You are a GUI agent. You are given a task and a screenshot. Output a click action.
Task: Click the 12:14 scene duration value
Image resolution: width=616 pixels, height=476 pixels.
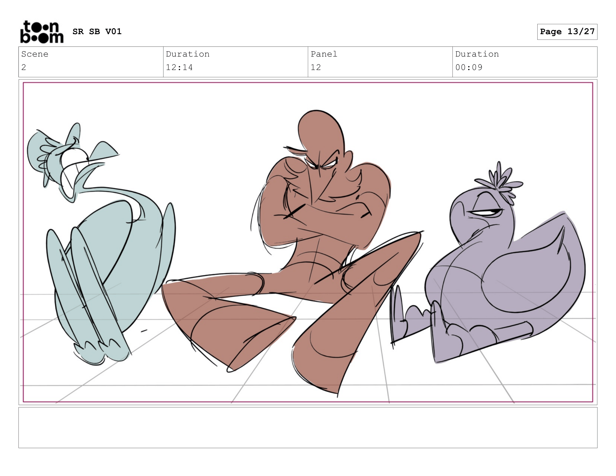[179, 67]
